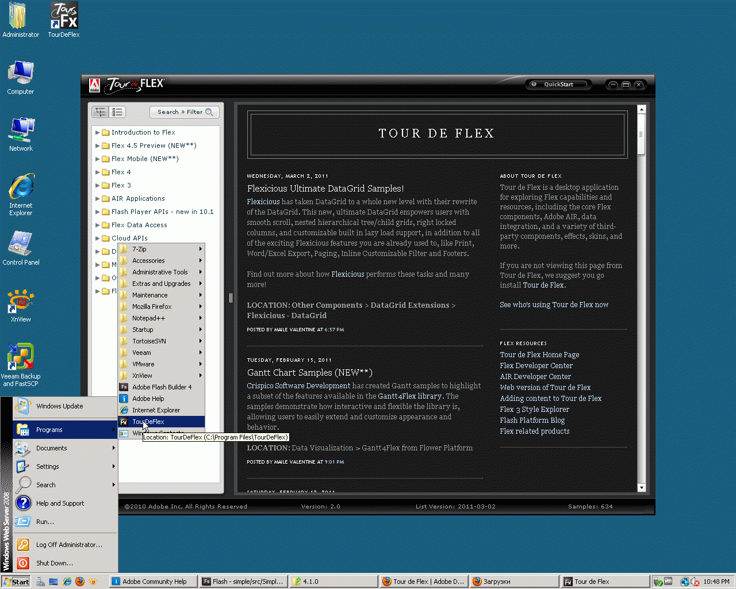Switch to Adobe Community Help taskbar window

tap(153, 582)
